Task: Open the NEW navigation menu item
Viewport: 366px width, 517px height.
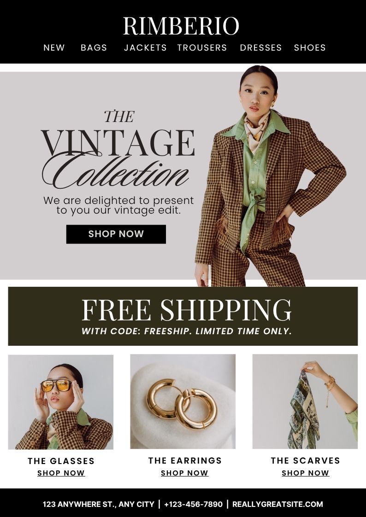Action: (54, 47)
